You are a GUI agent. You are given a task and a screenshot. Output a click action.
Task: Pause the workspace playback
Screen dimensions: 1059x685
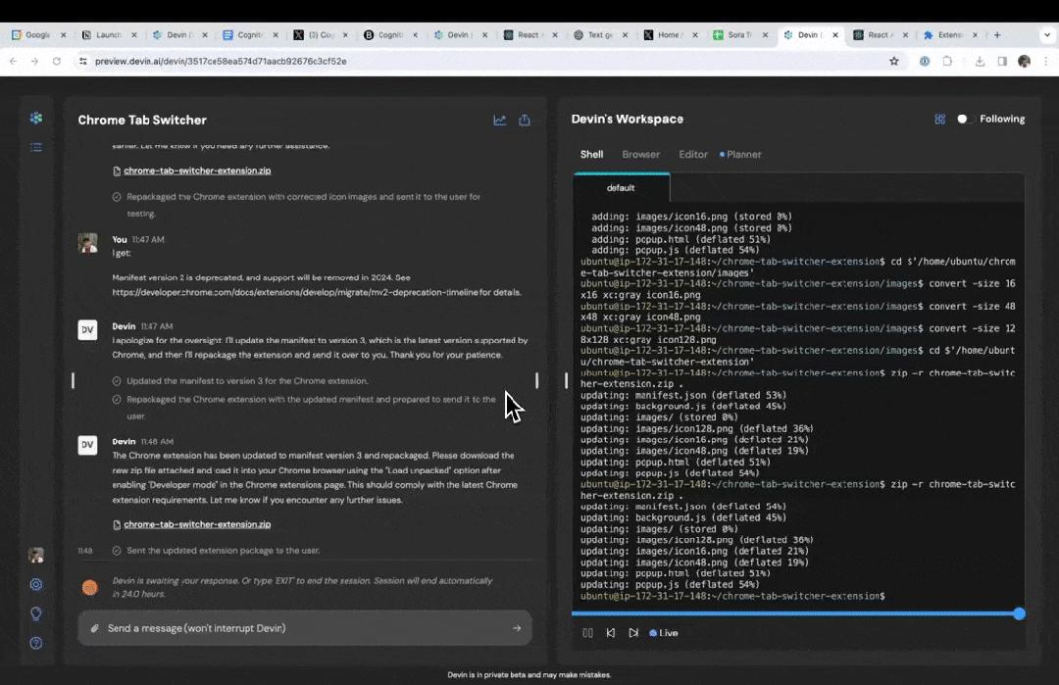pos(587,633)
